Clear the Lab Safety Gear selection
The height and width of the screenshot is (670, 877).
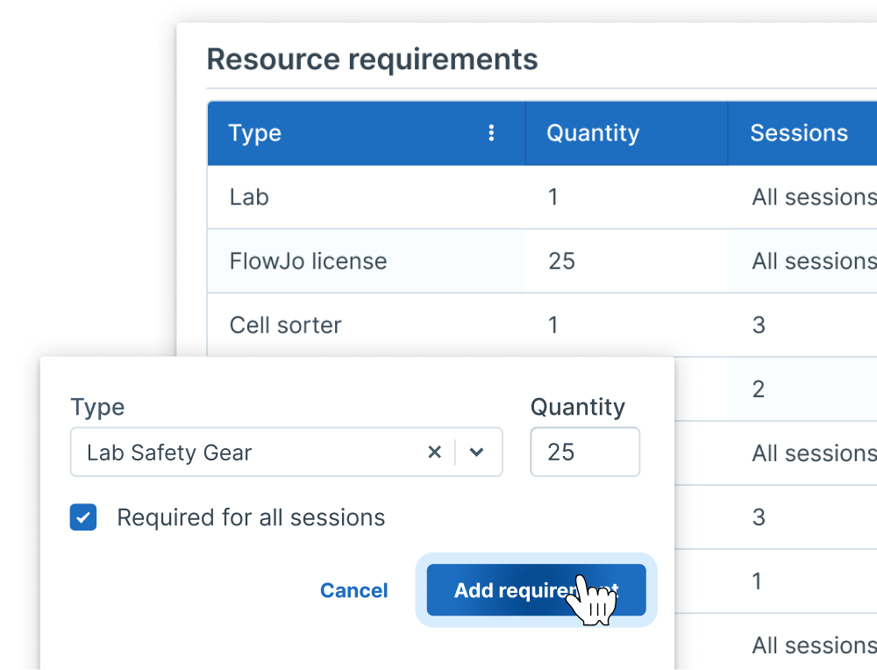[x=434, y=453]
